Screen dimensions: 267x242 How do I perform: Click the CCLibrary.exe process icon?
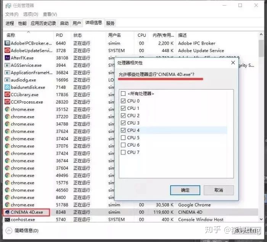7,95
